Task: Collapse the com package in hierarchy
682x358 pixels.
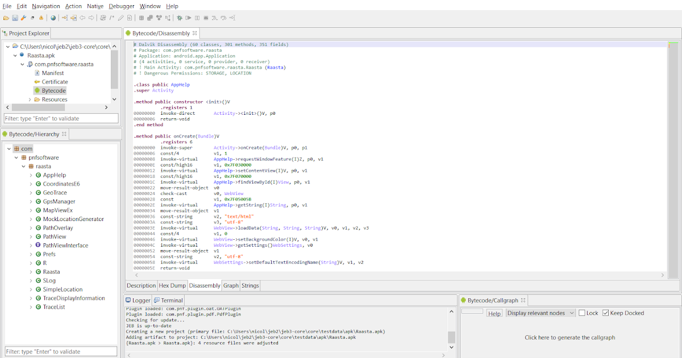Action: 9,148
